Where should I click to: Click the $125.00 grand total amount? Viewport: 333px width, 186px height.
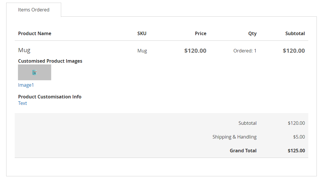coord(296,151)
